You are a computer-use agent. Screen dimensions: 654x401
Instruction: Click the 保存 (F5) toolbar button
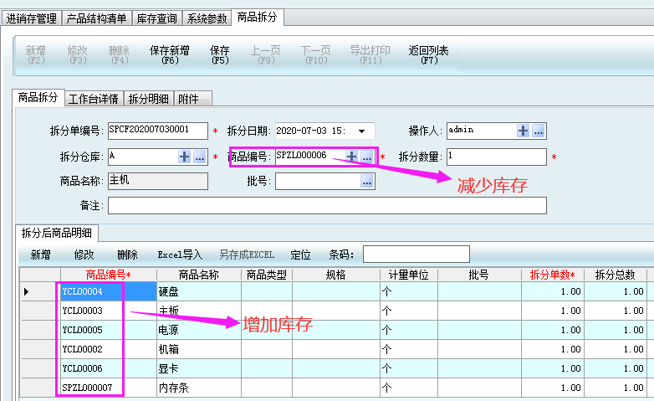pos(220,54)
